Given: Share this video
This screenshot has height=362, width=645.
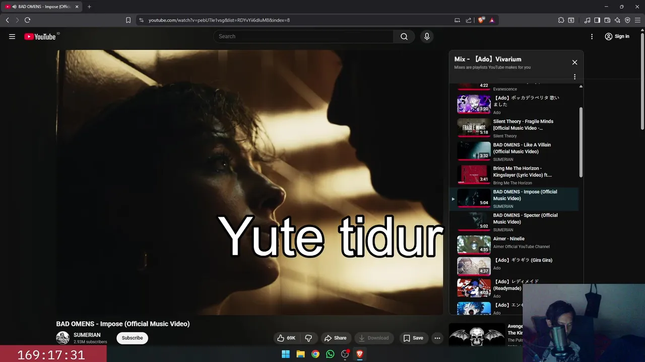Looking at the screenshot, I should point(336,338).
